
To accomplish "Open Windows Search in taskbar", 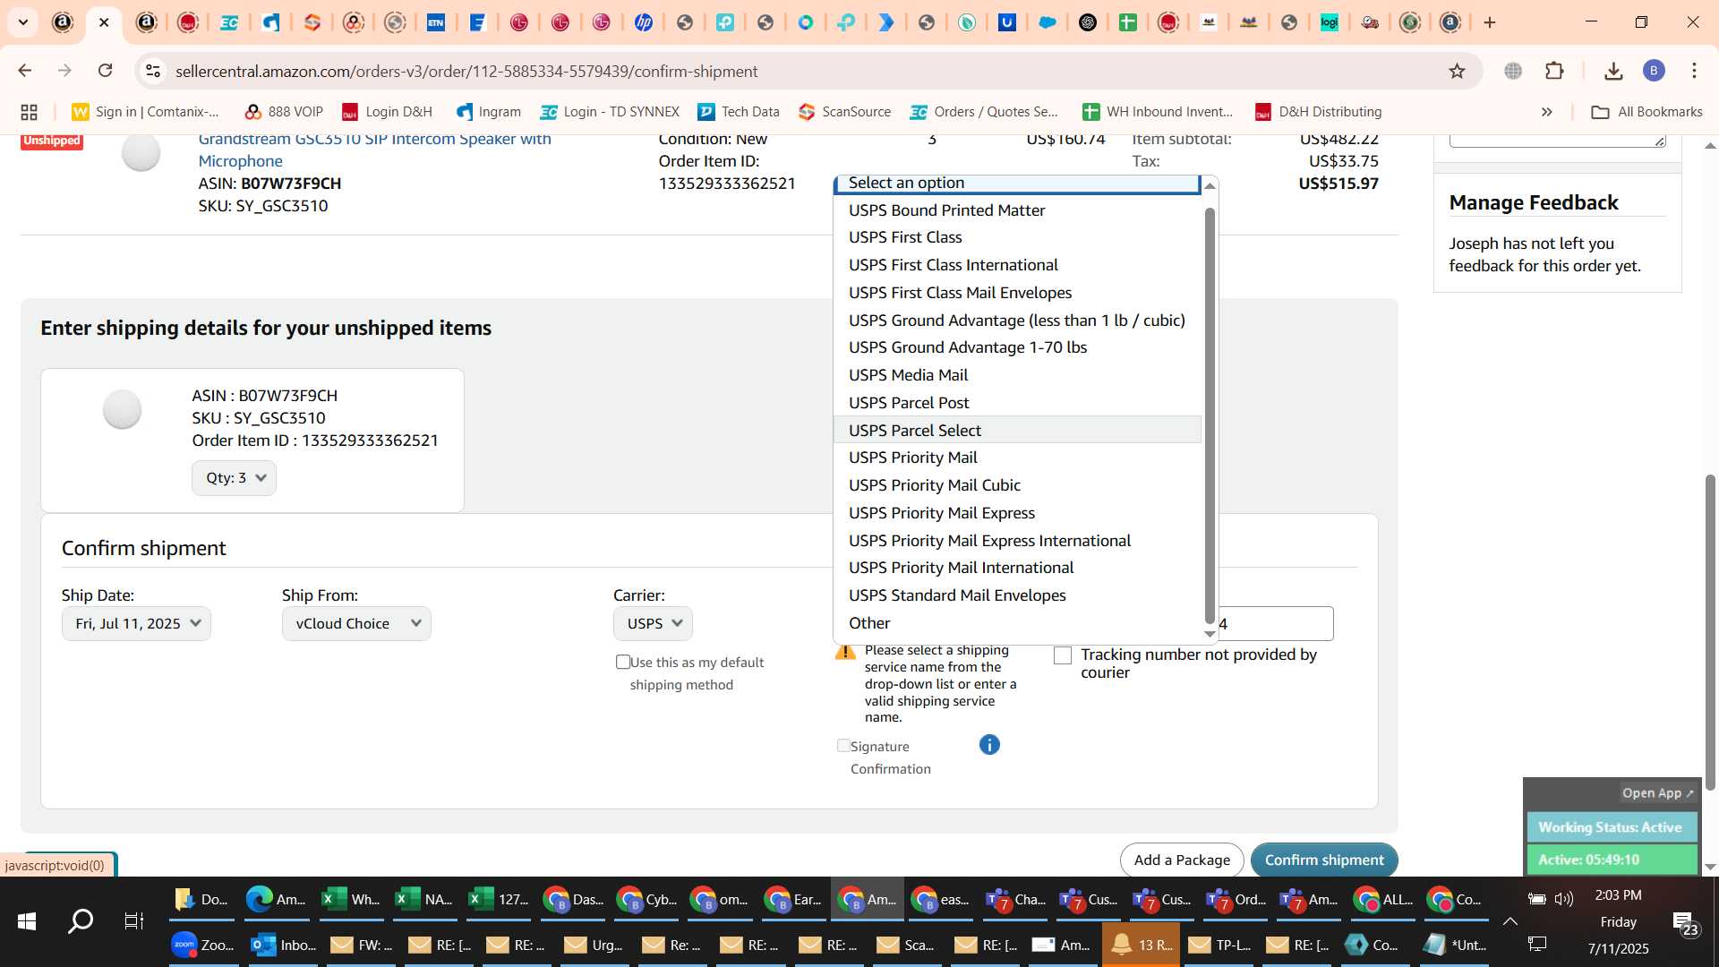I will click(x=81, y=921).
